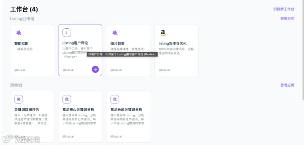The image size is (304, 145).
Task: Click the vertical scrollbar at right edge
Action: (x=303, y=50)
